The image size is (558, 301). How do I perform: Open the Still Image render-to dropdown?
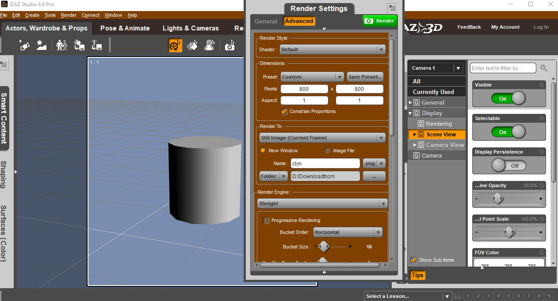point(322,138)
